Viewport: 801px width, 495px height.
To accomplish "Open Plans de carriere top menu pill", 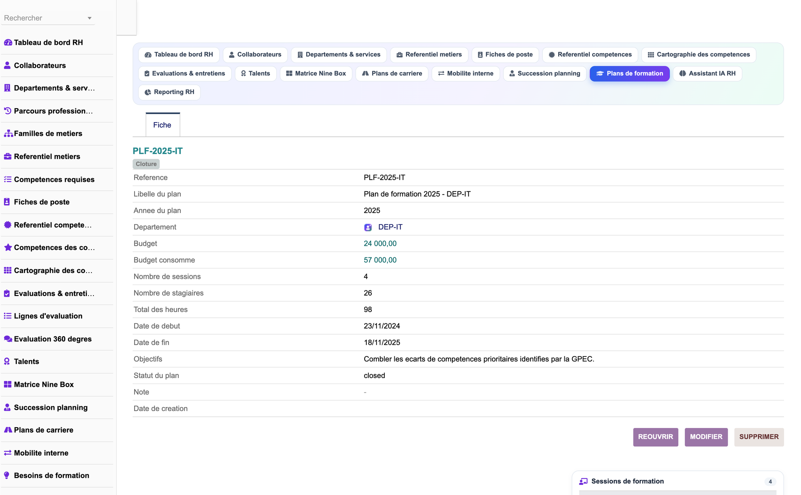I will [x=392, y=74].
